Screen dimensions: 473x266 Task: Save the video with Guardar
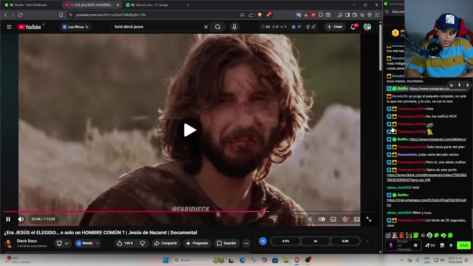point(226,243)
